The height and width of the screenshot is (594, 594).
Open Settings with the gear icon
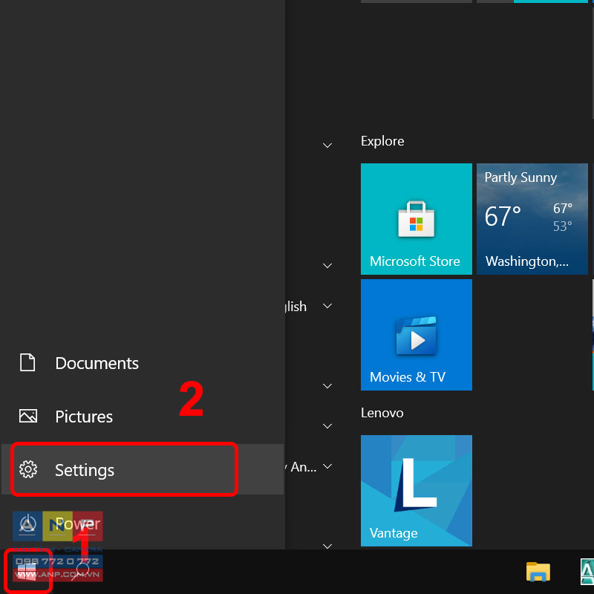click(142, 469)
